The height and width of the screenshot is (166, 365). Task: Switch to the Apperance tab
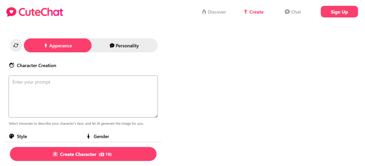[x=58, y=45]
